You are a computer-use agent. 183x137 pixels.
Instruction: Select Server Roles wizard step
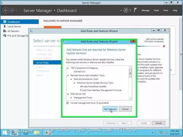pyautogui.click(x=47, y=62)
